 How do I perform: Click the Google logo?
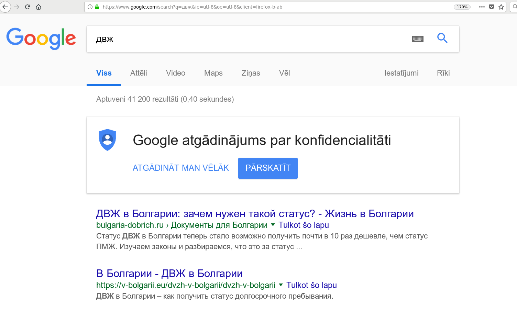click(x=41, y=38)
